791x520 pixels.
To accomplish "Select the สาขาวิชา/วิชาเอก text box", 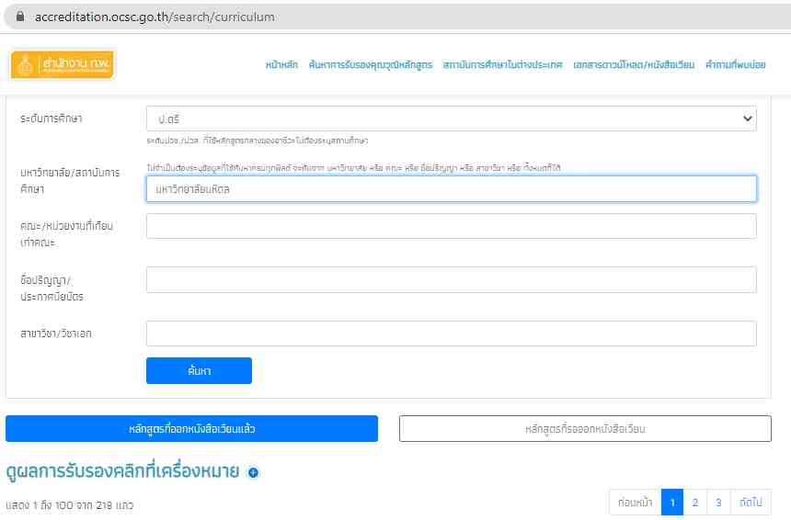I will [x=451, y=333].
